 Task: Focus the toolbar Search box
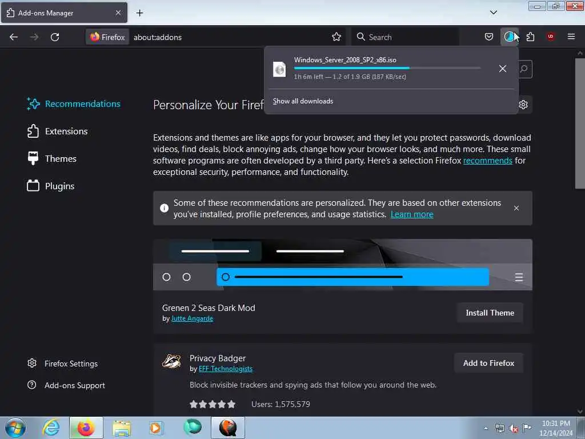[405, 37]
